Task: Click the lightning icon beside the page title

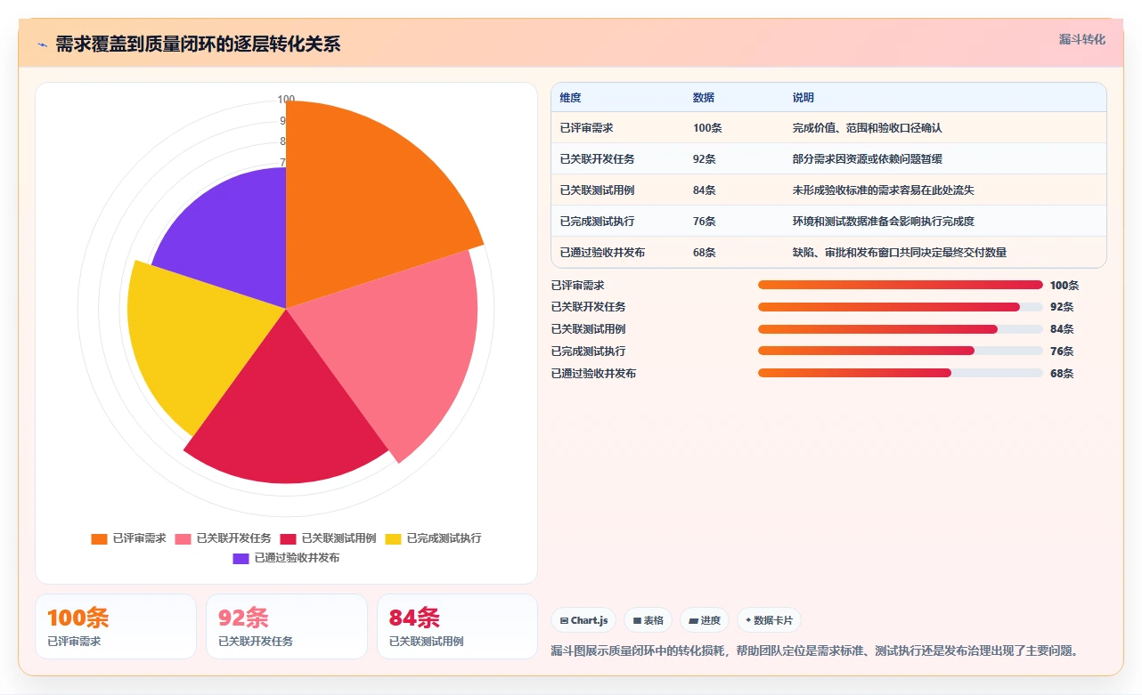Action: 42,44
